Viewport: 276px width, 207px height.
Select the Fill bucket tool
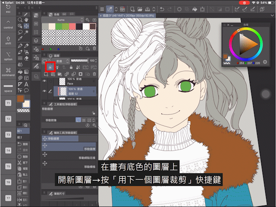[x=20, y=72]
